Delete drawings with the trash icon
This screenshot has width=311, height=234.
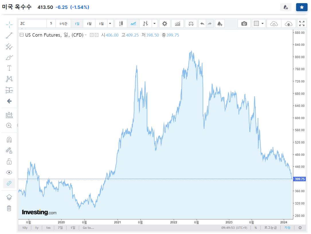pos(9,208)
